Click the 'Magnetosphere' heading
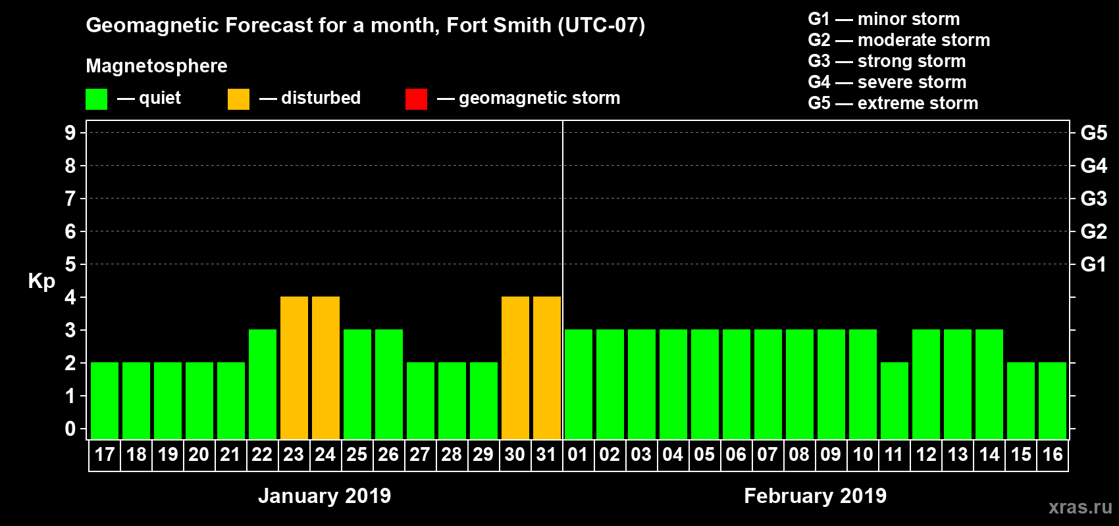 point(157,66)
